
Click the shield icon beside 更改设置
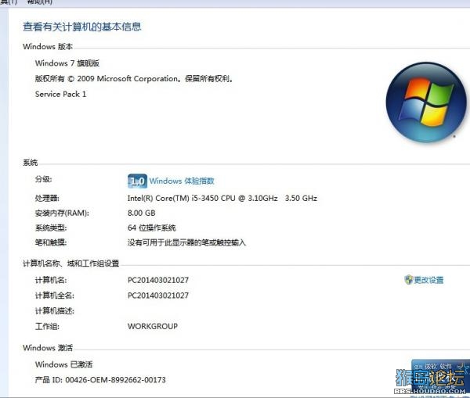click(409, 280)
